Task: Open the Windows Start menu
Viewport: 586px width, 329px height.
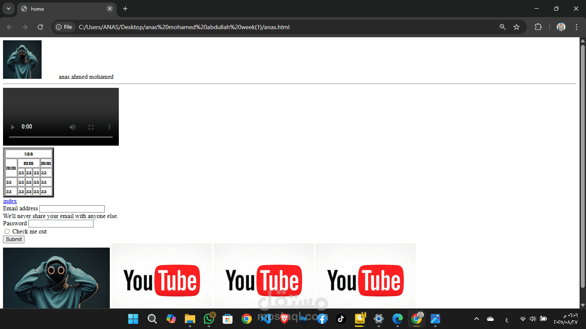Action: (133, 319)
